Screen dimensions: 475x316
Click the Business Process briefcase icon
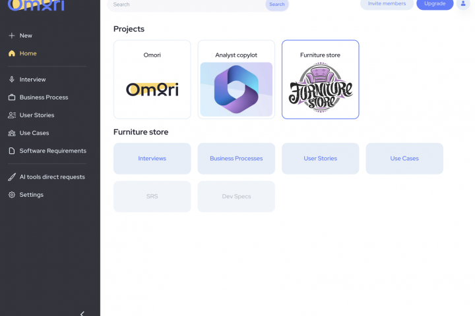[x=11, y=97]
